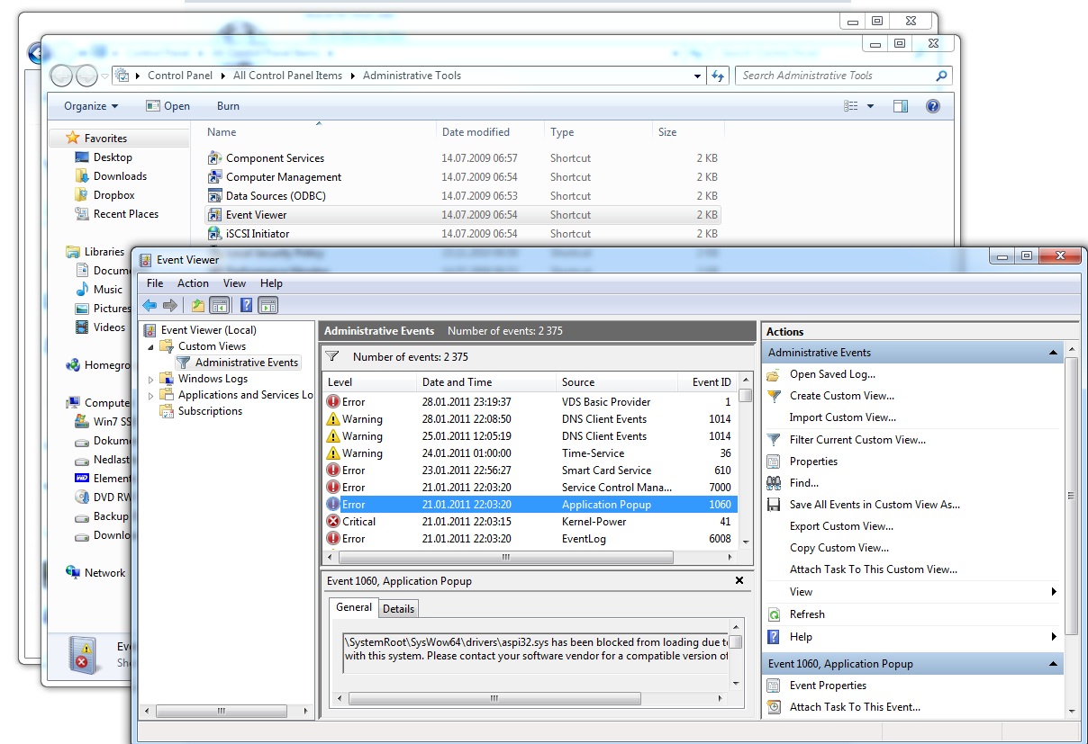Click the Up One Level folder icon
Image resolution: width=1088 pixels, height=744 pixels.
tap(197, 306)
